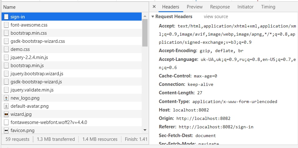Screen dimensions: 298x148
Task: Close the request details panel
Action: (154, 7)
